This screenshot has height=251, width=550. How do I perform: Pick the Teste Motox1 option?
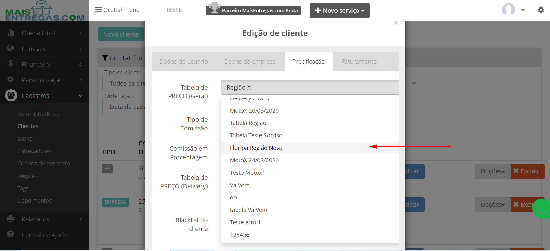pyautogui.click(x=310, y=173)
